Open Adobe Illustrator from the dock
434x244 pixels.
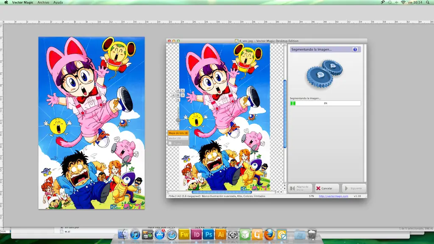pos(220,235)
